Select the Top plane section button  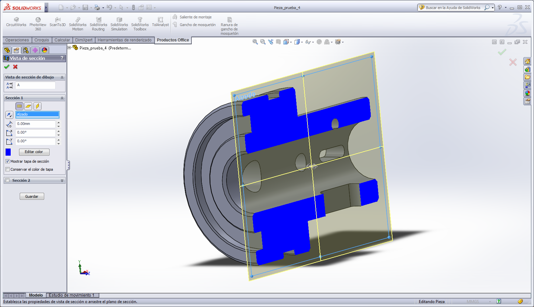[x=28, y=106]
